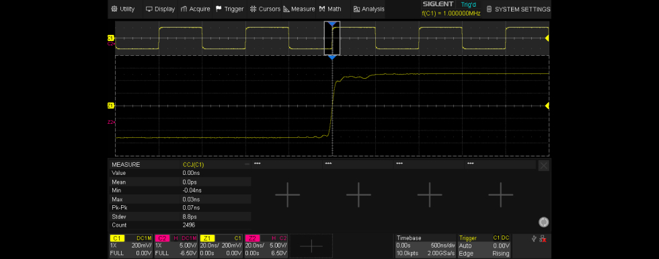Click the MEASURE table header label
Screen dimensions: 659x259
(x=126, y=164)
